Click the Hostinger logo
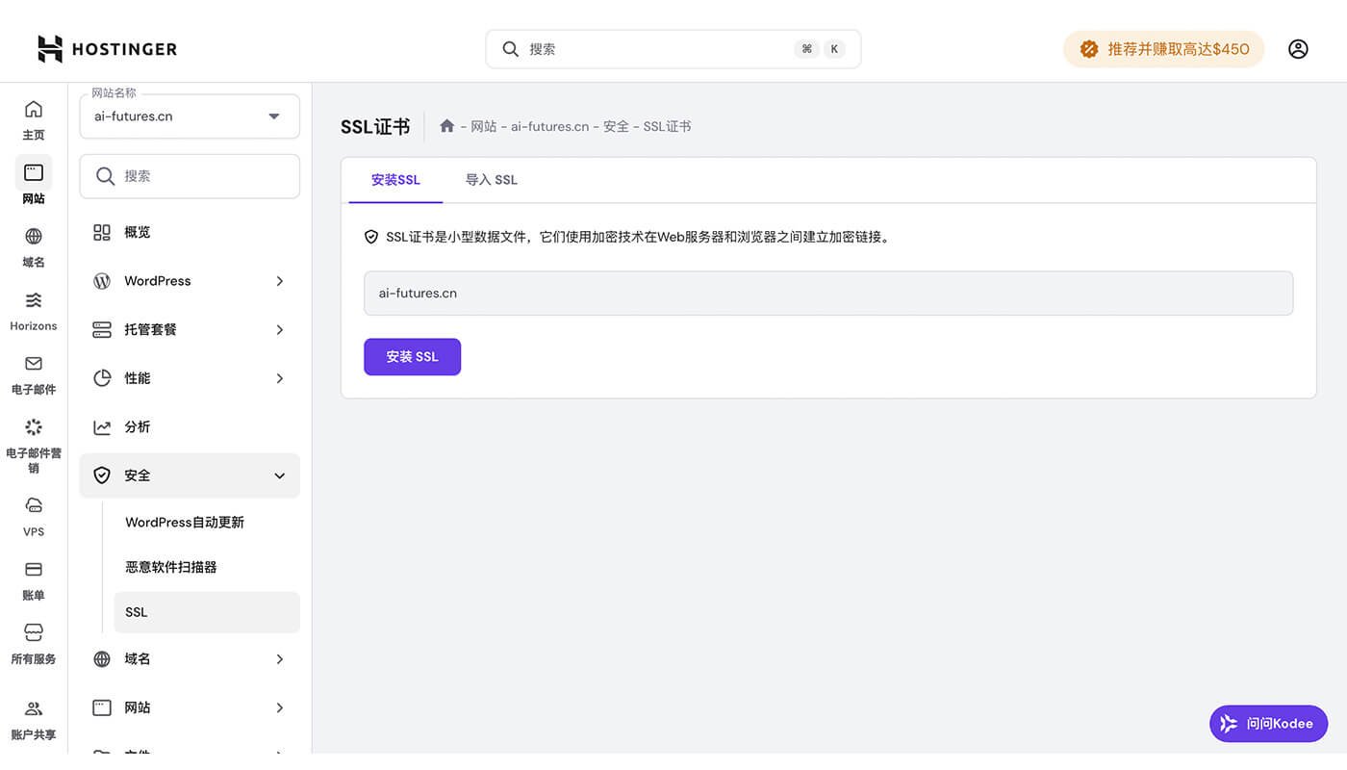Viewport: 1347px width, 770px height. pyautogui.click(x=106, y=48)
